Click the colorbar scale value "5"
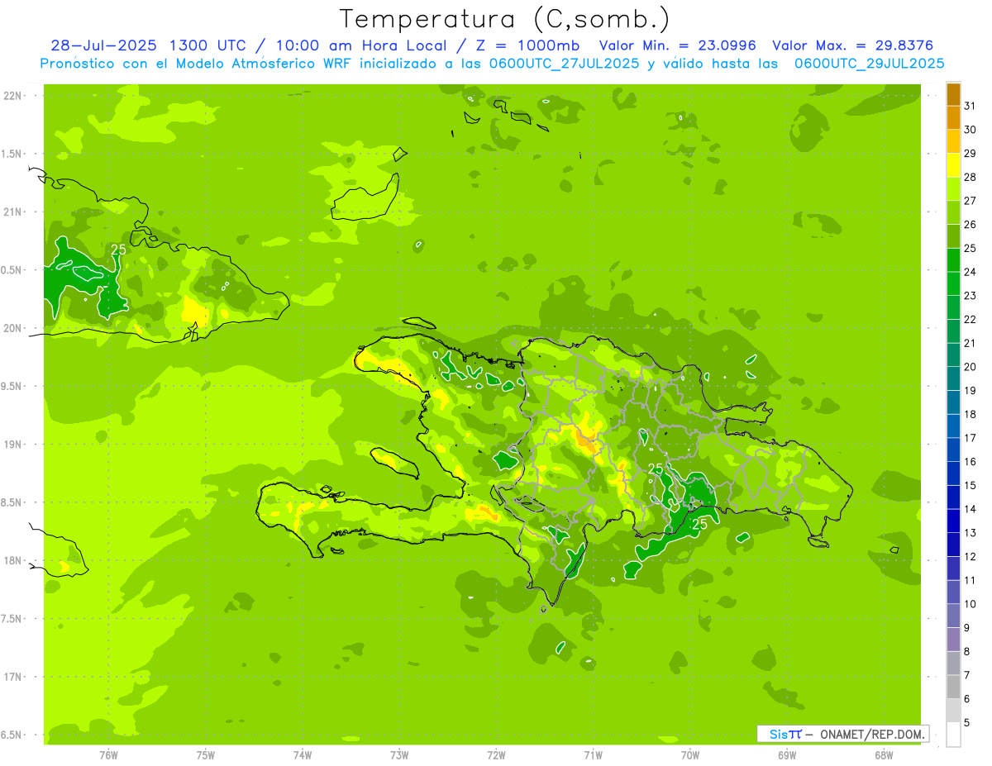 tap(966, 723)
